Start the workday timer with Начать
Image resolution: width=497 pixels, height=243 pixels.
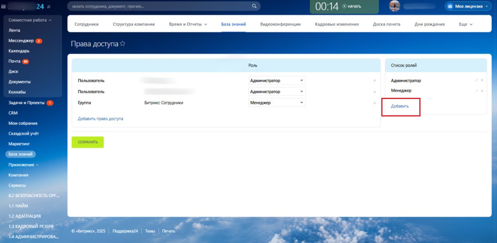[x=351, y=7]
